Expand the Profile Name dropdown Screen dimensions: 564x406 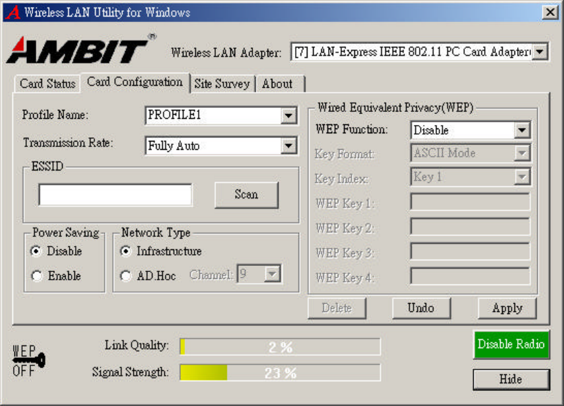click(x=288, y=115)
